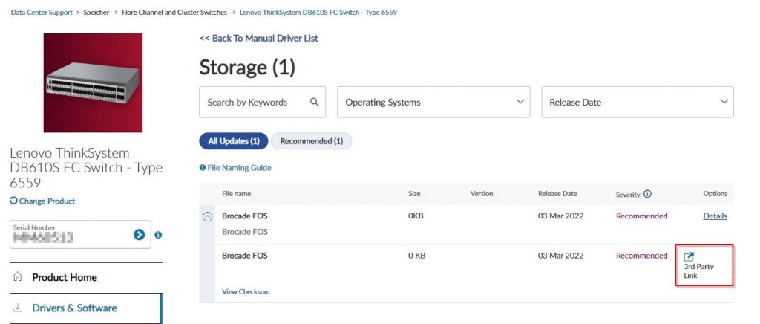
Task: Open the File Naming Guide
Action: click(x=239, y=168)
